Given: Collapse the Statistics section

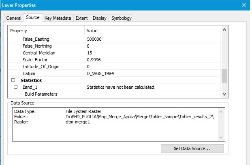Looking at the screenshot, I should point(12,80).
